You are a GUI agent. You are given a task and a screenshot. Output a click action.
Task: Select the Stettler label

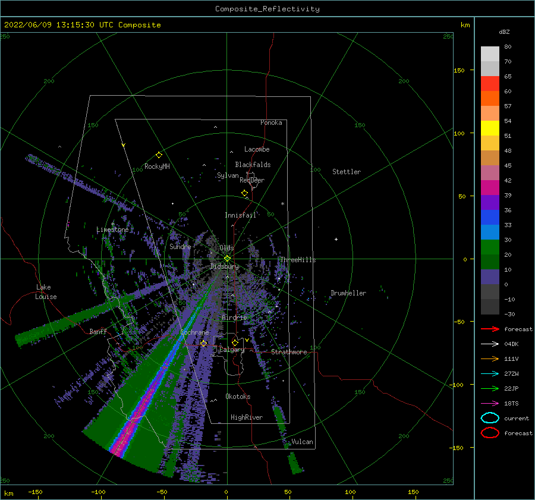pyautogui.click(x=347, y=172)
